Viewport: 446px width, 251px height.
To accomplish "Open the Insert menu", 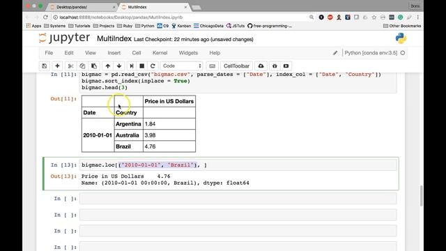I will tap(114, 53).
